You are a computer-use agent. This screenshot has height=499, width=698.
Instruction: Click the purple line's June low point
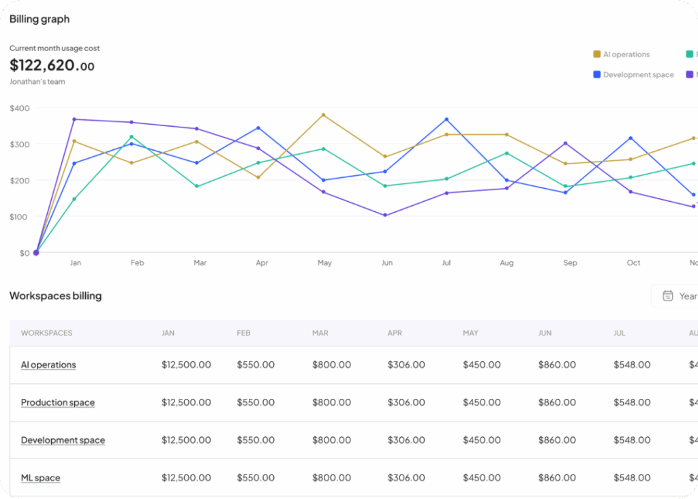385,215
